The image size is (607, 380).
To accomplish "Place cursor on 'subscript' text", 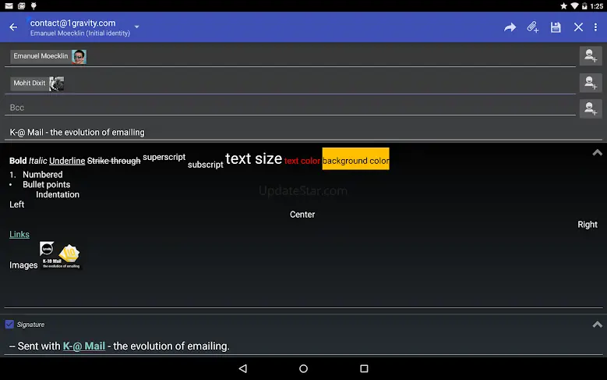I will 206,165.
